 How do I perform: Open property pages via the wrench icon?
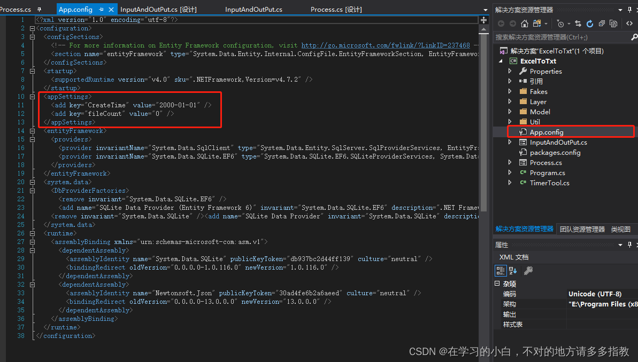click(x=528, y=270)
